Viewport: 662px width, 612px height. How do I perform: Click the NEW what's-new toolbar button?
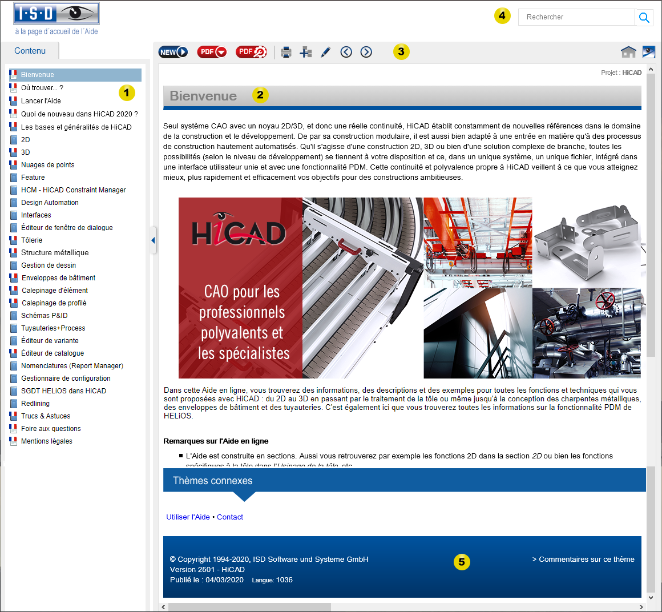[x=173, y=52]
